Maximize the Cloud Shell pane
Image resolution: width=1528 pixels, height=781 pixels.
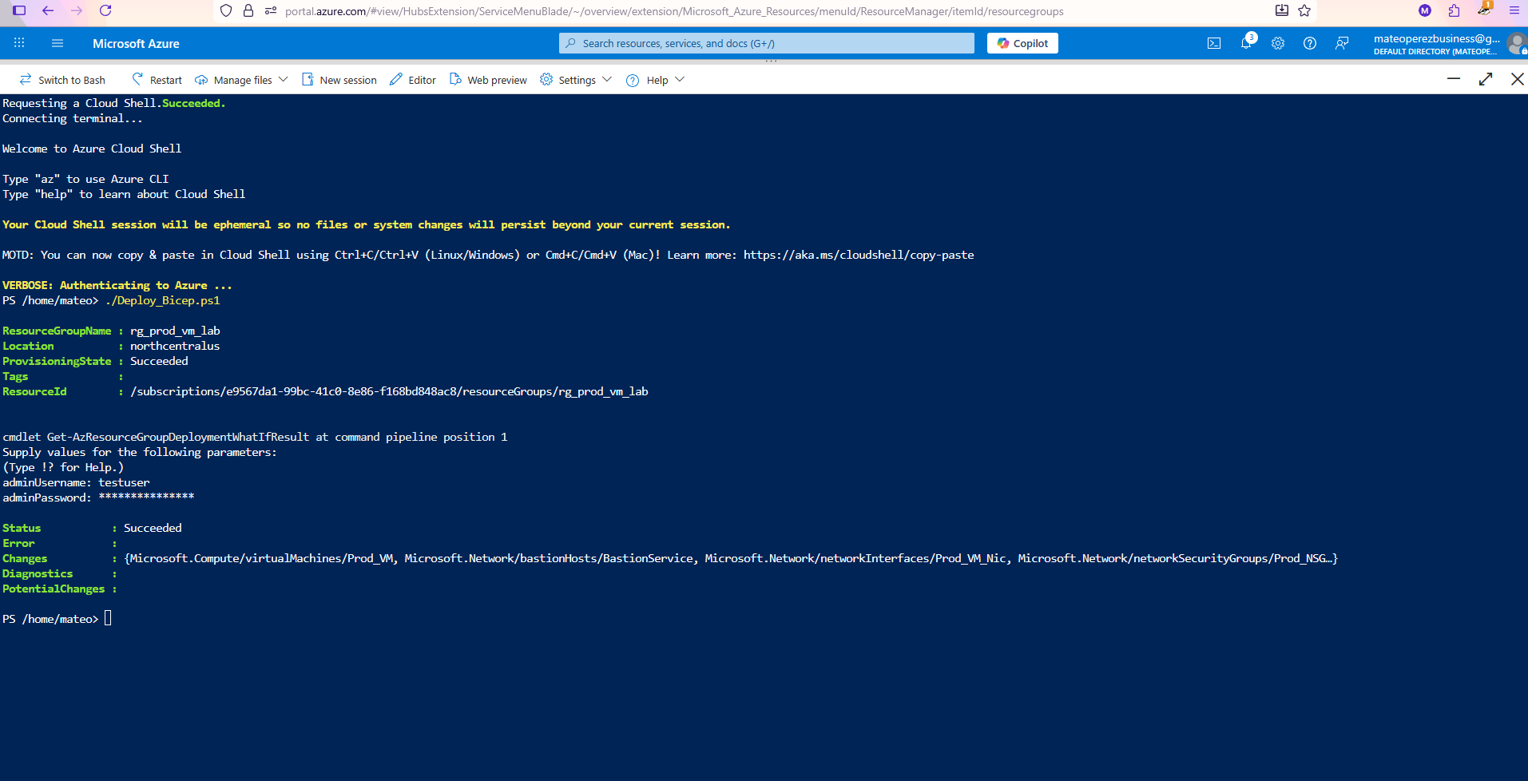1486,79
